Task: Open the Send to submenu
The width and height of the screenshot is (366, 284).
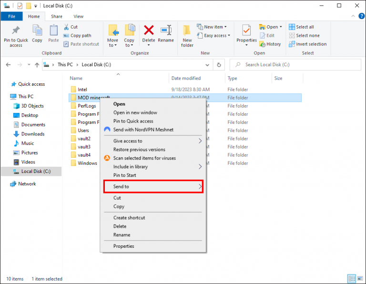Action: (153, 186)
